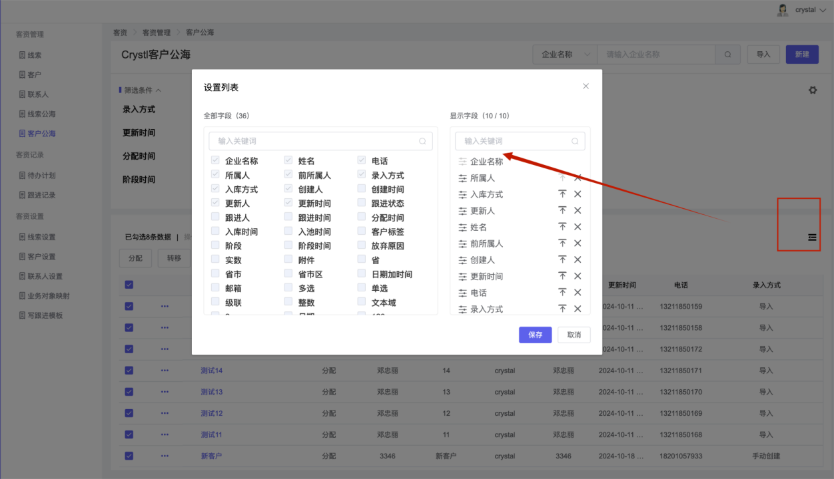The width and height of the screenshot is (834, 479).
Task: Click the 分配 assign button
Action: point(135,258)
